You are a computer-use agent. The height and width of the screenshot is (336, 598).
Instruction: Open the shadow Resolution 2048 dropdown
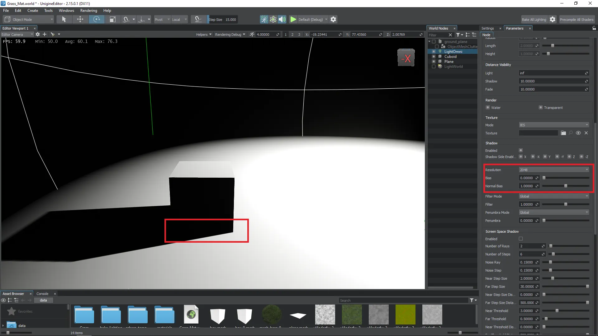tap(554, 170)
